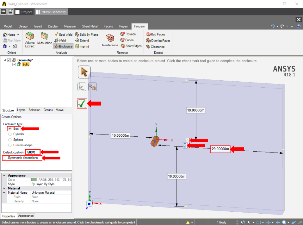The height and width of the screenshot is (225, 303).
Task: Select the Clearance detect tool
Action: (x=155, y=47)
